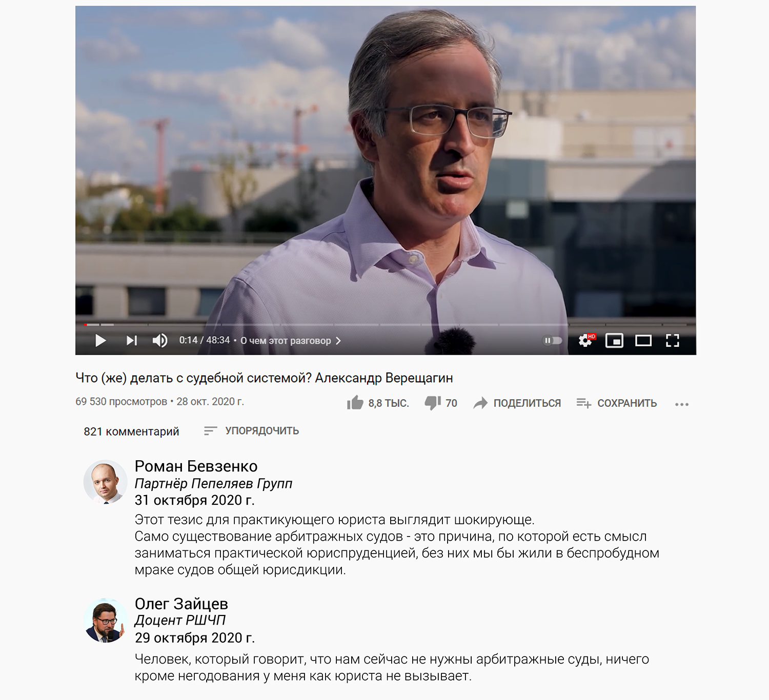The image size is (769, 700).
Task: Click commenter name Олег Зайцев
Action: (x=181, y=604)
